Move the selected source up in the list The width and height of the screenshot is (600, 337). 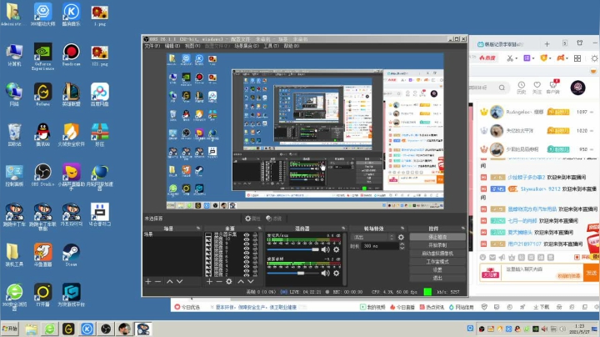[241, 281]
